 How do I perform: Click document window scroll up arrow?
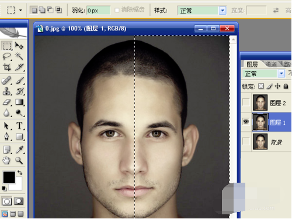pyautogui.click(x=233, y=40)
